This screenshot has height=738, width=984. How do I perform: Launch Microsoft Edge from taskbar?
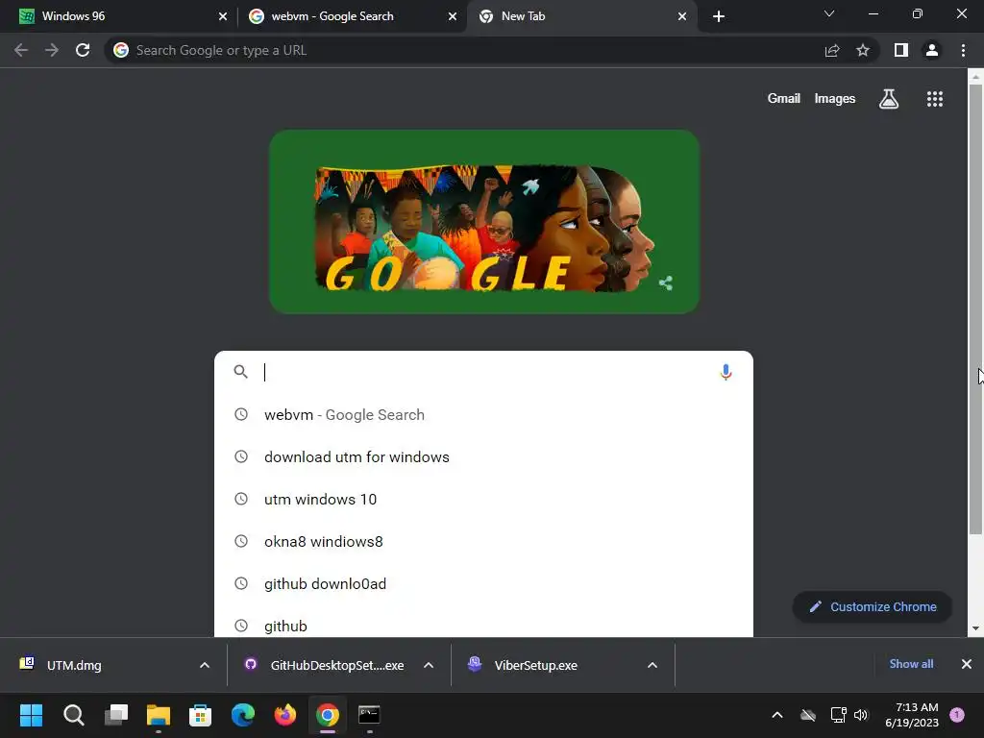pos(243,715)
